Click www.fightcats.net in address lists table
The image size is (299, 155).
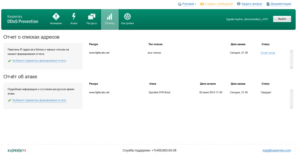click(99, 53)
